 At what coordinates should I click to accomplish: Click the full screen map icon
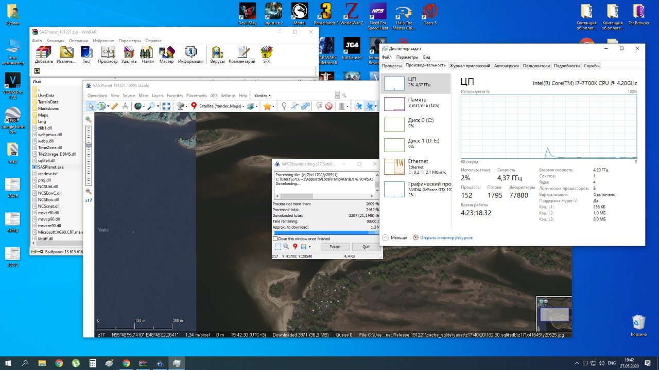pyautogui.click(x=166, y=106)
